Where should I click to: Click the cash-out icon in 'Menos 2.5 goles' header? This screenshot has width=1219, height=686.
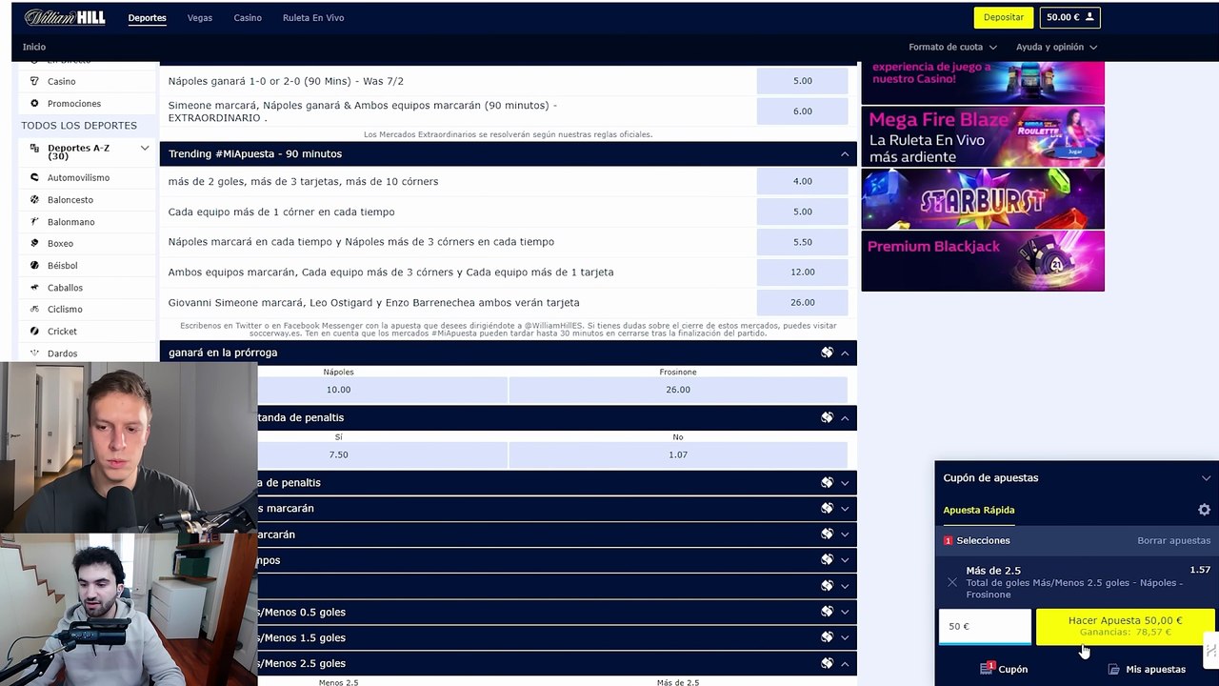coord(827,663)
